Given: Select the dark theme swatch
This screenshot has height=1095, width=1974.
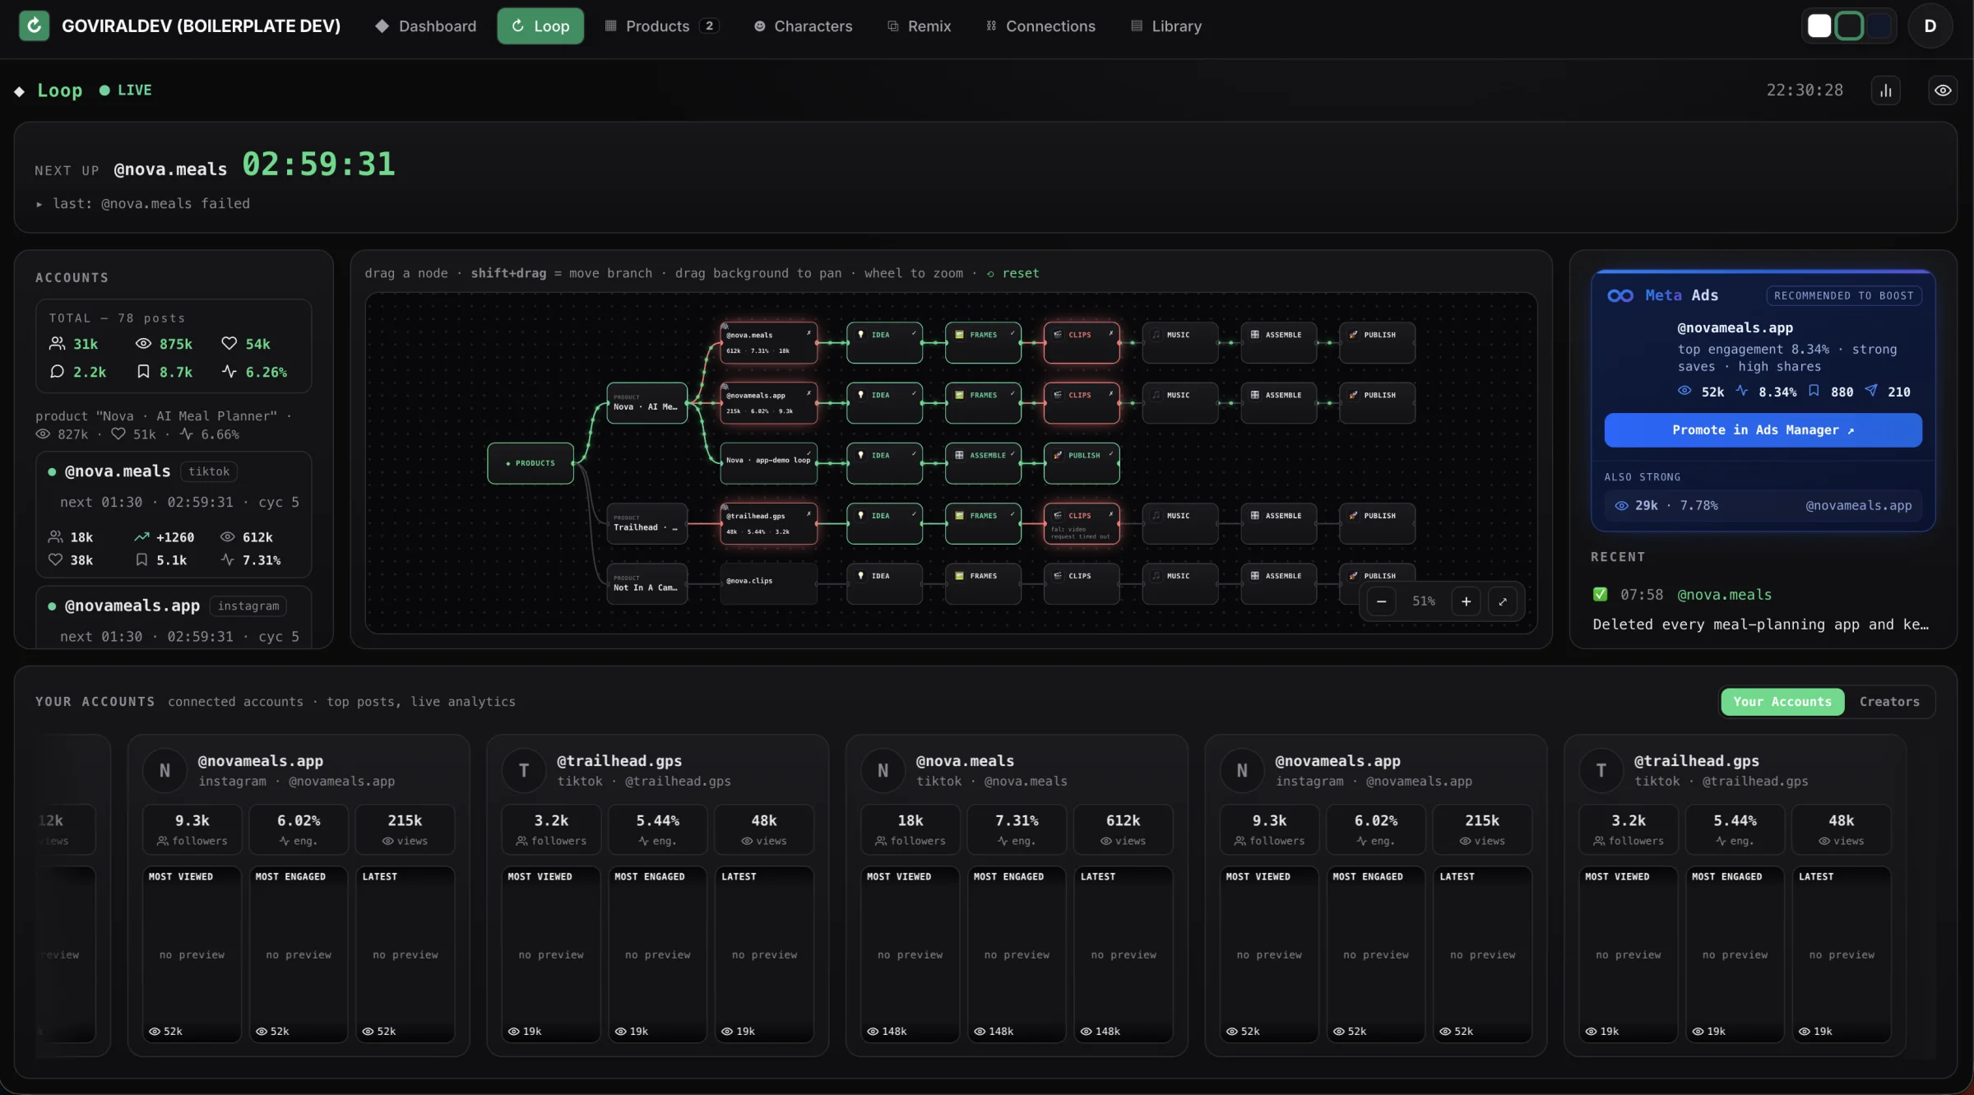Looking at the screenshot, I should point(1849,26).
